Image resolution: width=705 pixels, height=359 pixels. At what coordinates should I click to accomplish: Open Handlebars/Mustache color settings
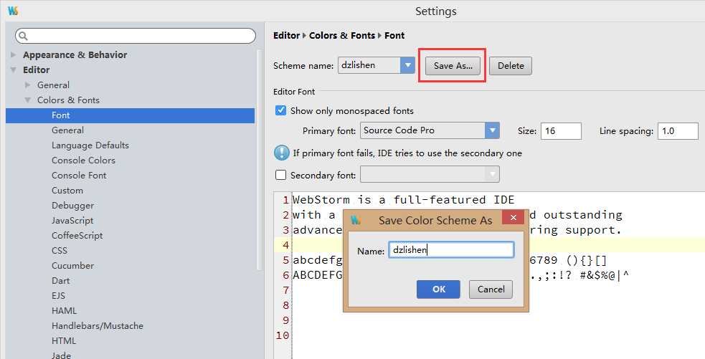pyautogui.click(x=97, y=326)
